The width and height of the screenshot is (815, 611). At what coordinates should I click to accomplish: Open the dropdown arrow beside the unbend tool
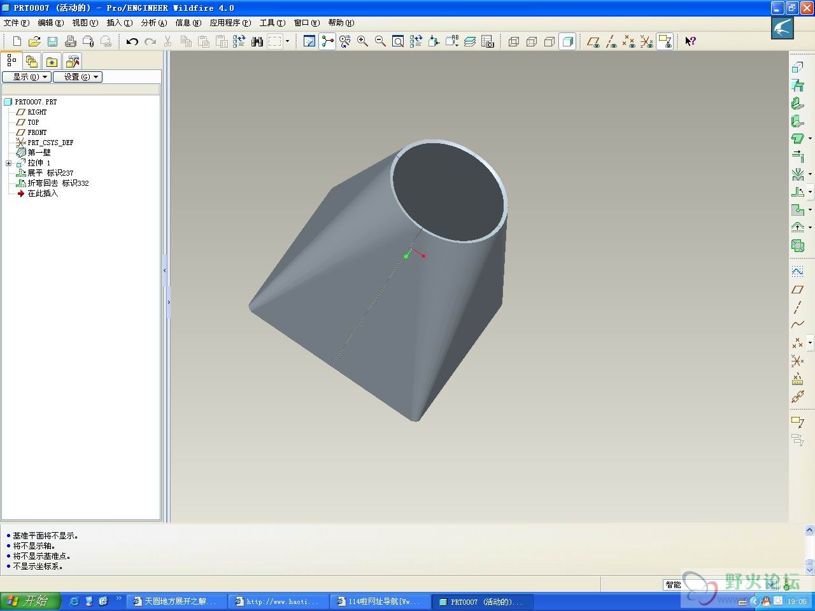810,192
